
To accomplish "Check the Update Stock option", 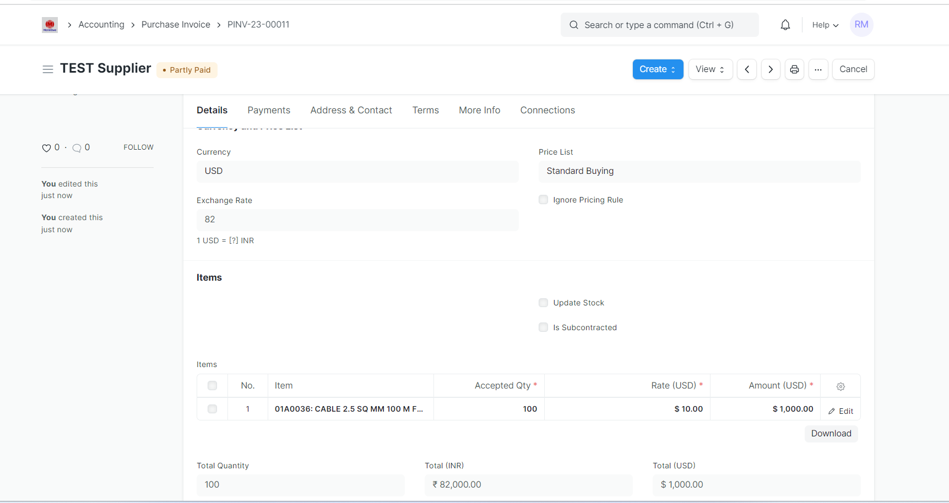I will [x=543, y=302].
